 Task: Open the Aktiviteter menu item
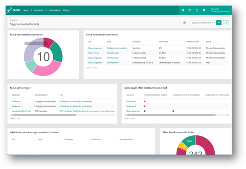click(39, 10)
